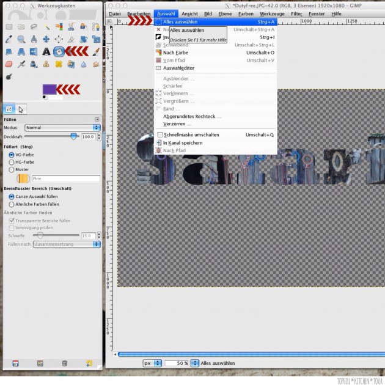Open the Ansicht menu
Screen dimensions: 385x385
(x=189, y=13)
